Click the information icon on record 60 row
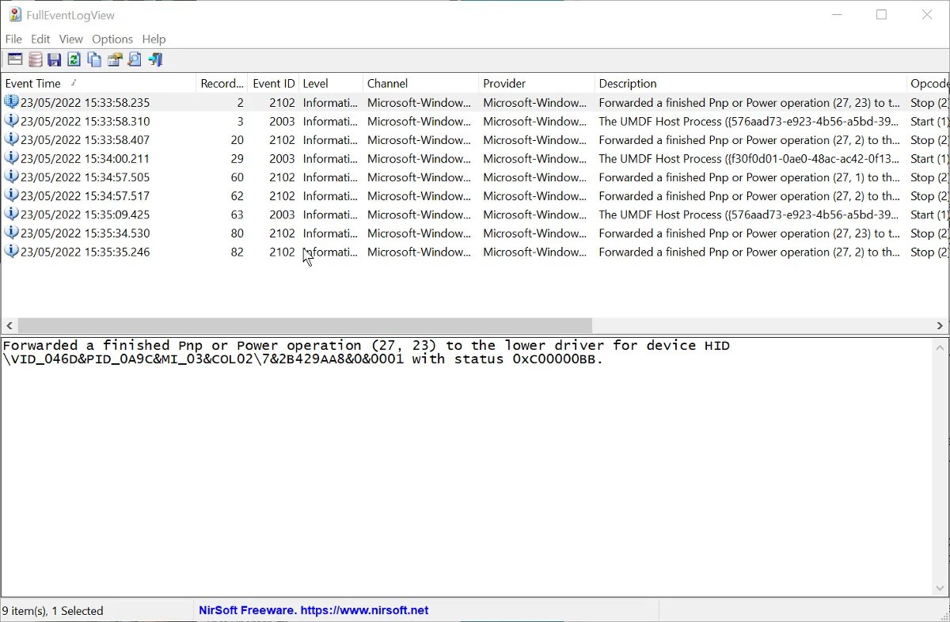The height and width of the screenshot is (622, 950). pos(10,176)
